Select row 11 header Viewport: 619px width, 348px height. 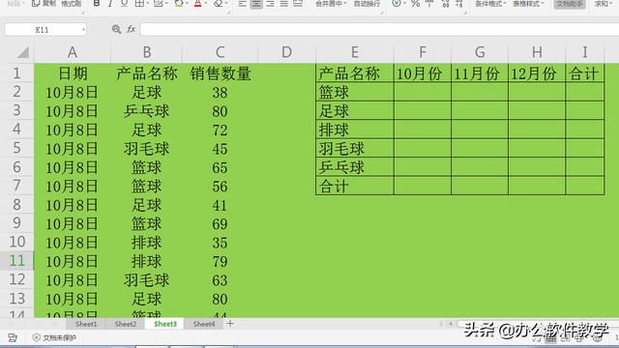(17, 260)
